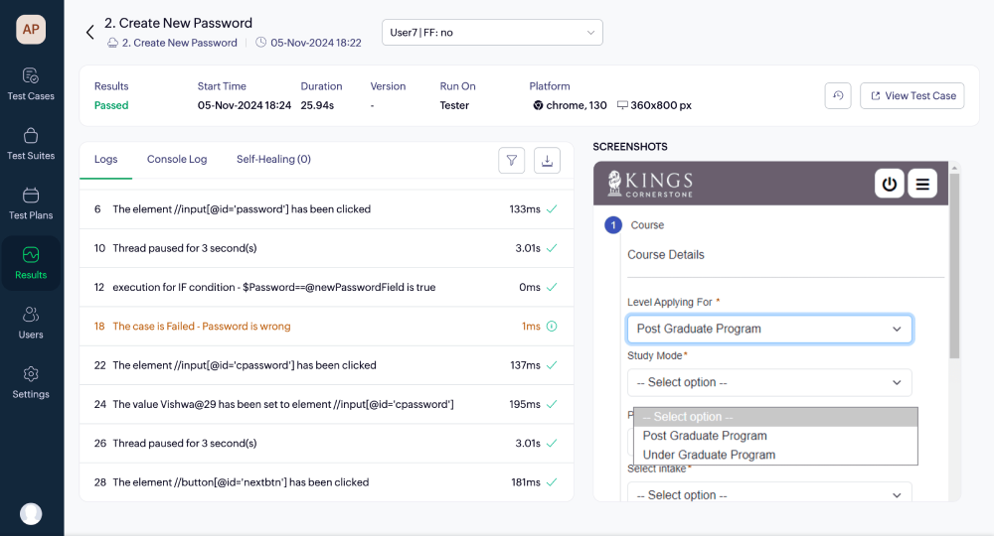Click the screenshot panel vertical scrollbar

point(955,268)
